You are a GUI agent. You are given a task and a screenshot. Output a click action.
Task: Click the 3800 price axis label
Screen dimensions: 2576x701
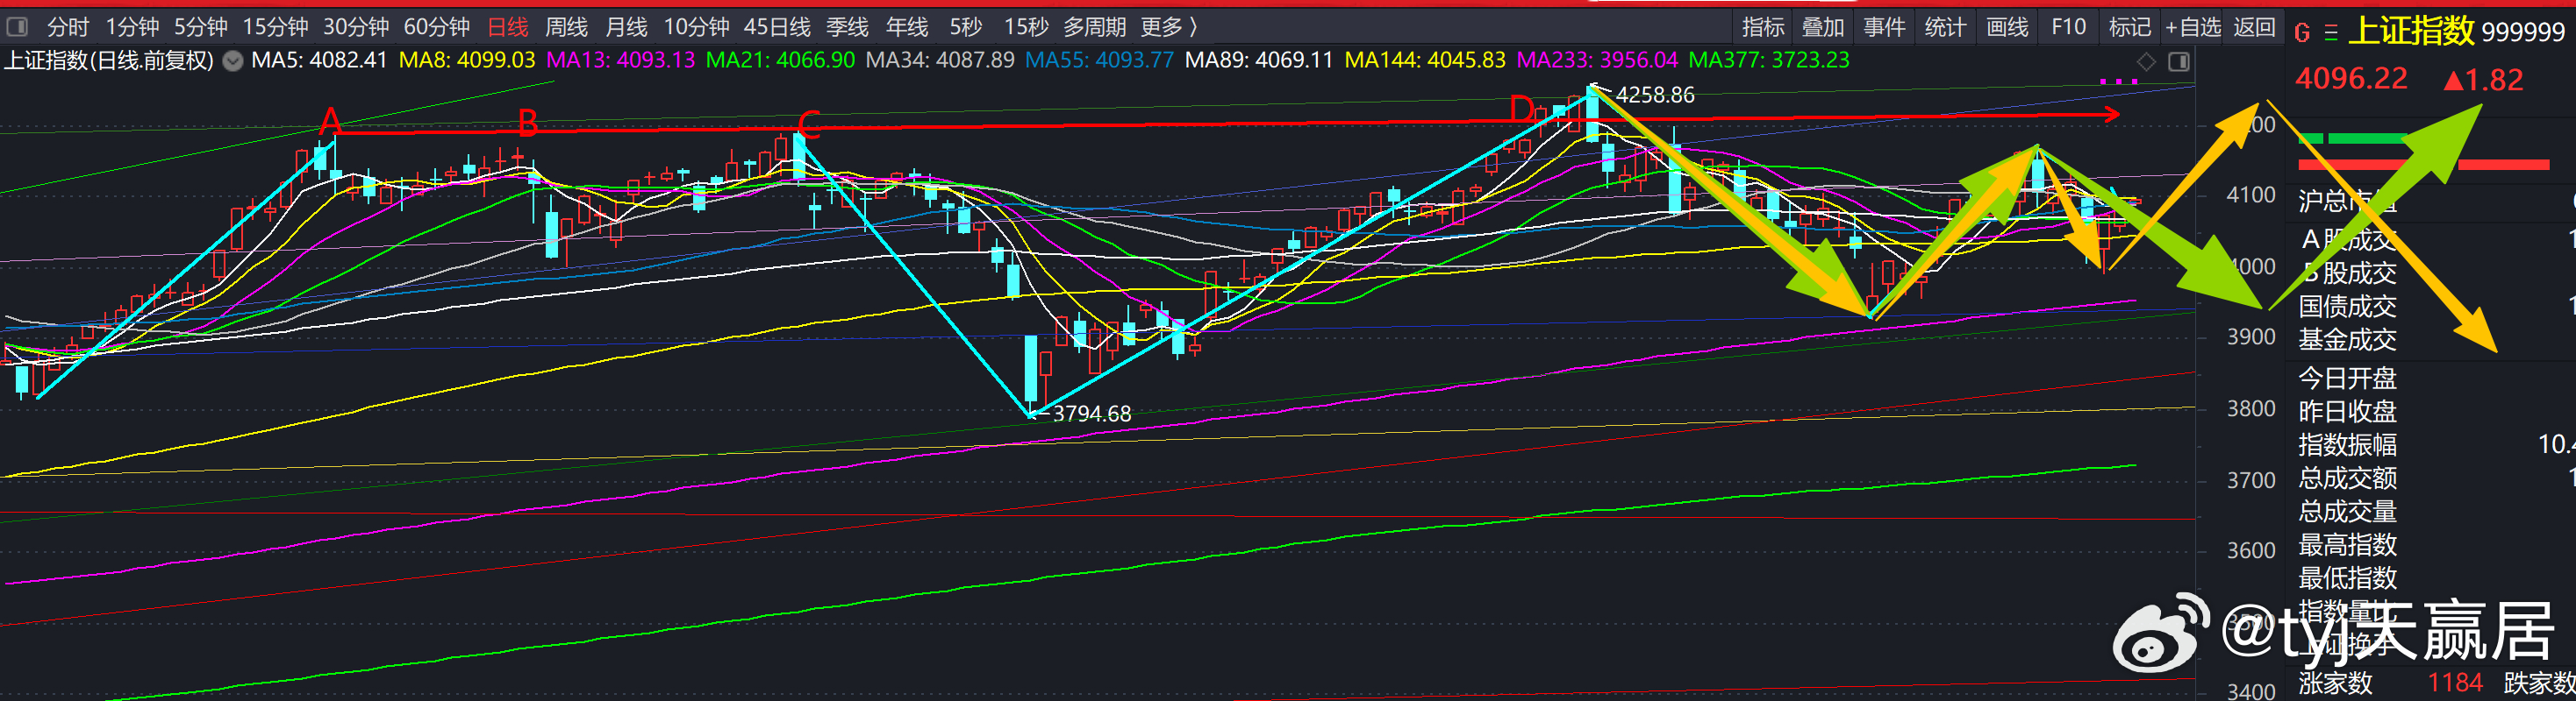[x=2251, y=408]
